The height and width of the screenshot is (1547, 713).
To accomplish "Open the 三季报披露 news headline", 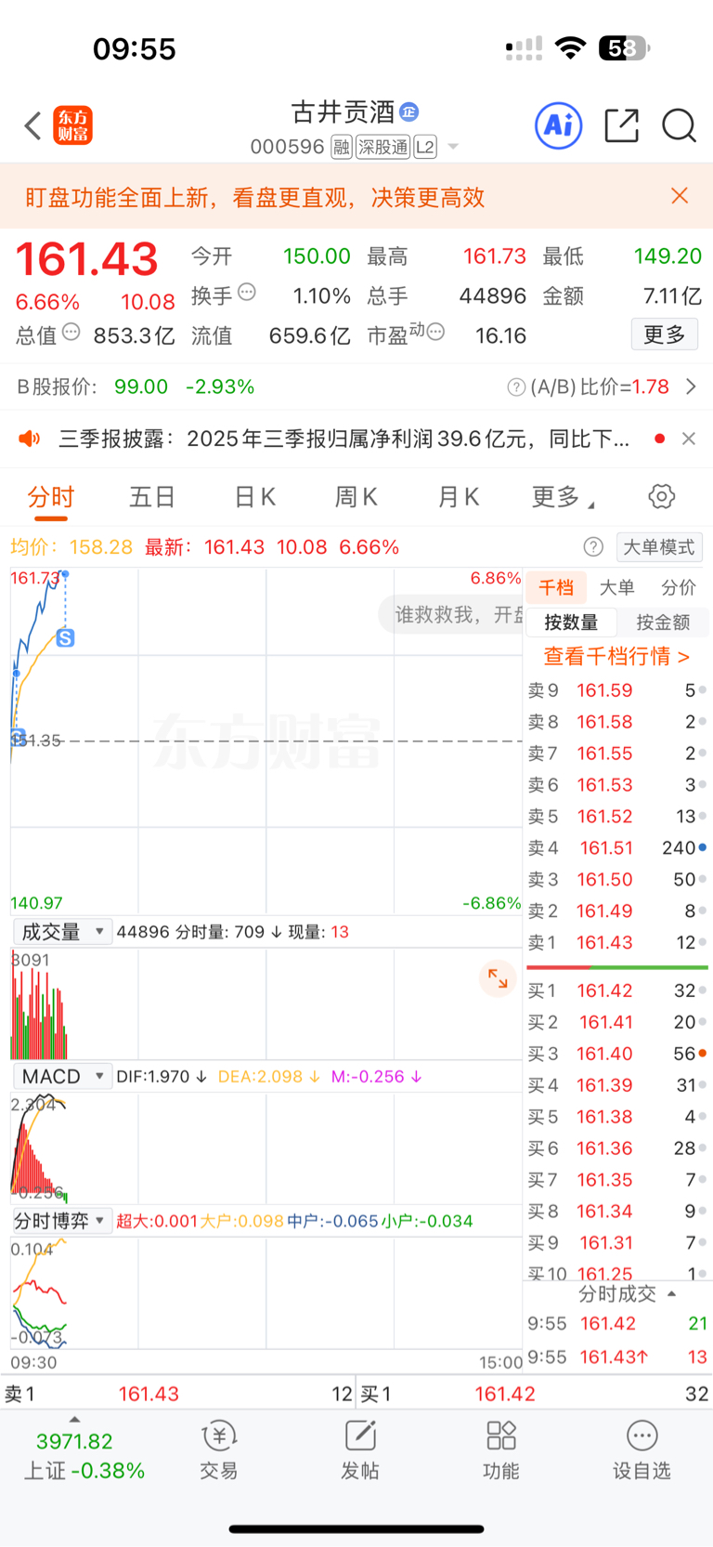I will coord(344,439).
